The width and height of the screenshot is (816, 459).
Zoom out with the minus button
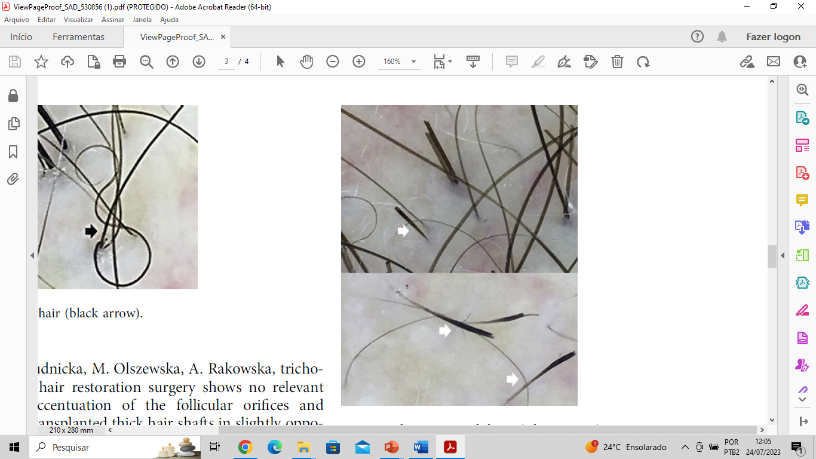tap(333, 62)
